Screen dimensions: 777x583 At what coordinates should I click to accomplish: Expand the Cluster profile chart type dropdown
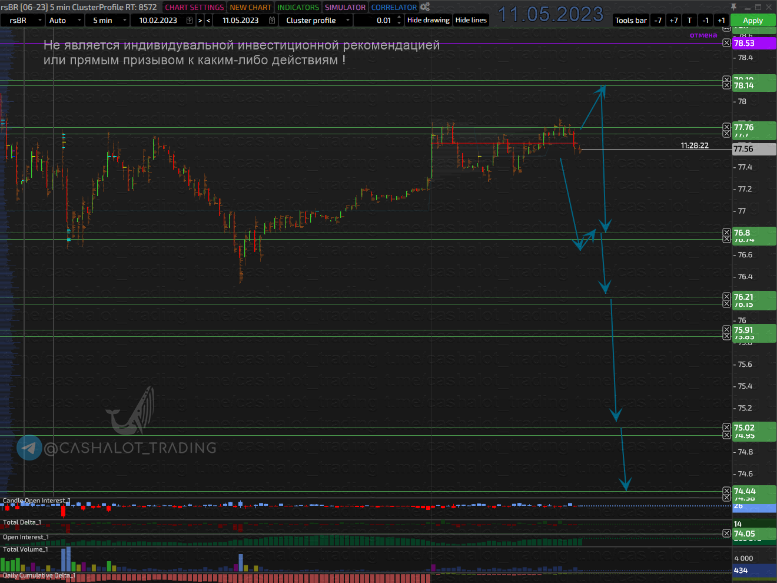point(348,20)
